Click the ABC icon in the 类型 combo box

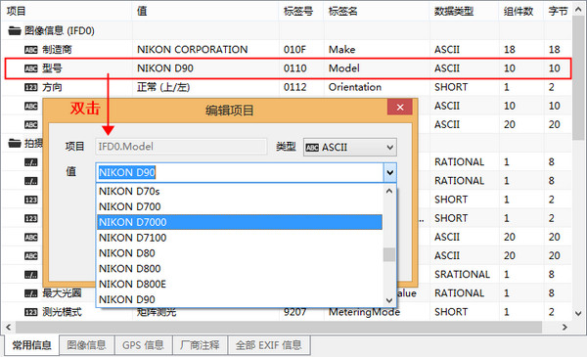point(312,148)
